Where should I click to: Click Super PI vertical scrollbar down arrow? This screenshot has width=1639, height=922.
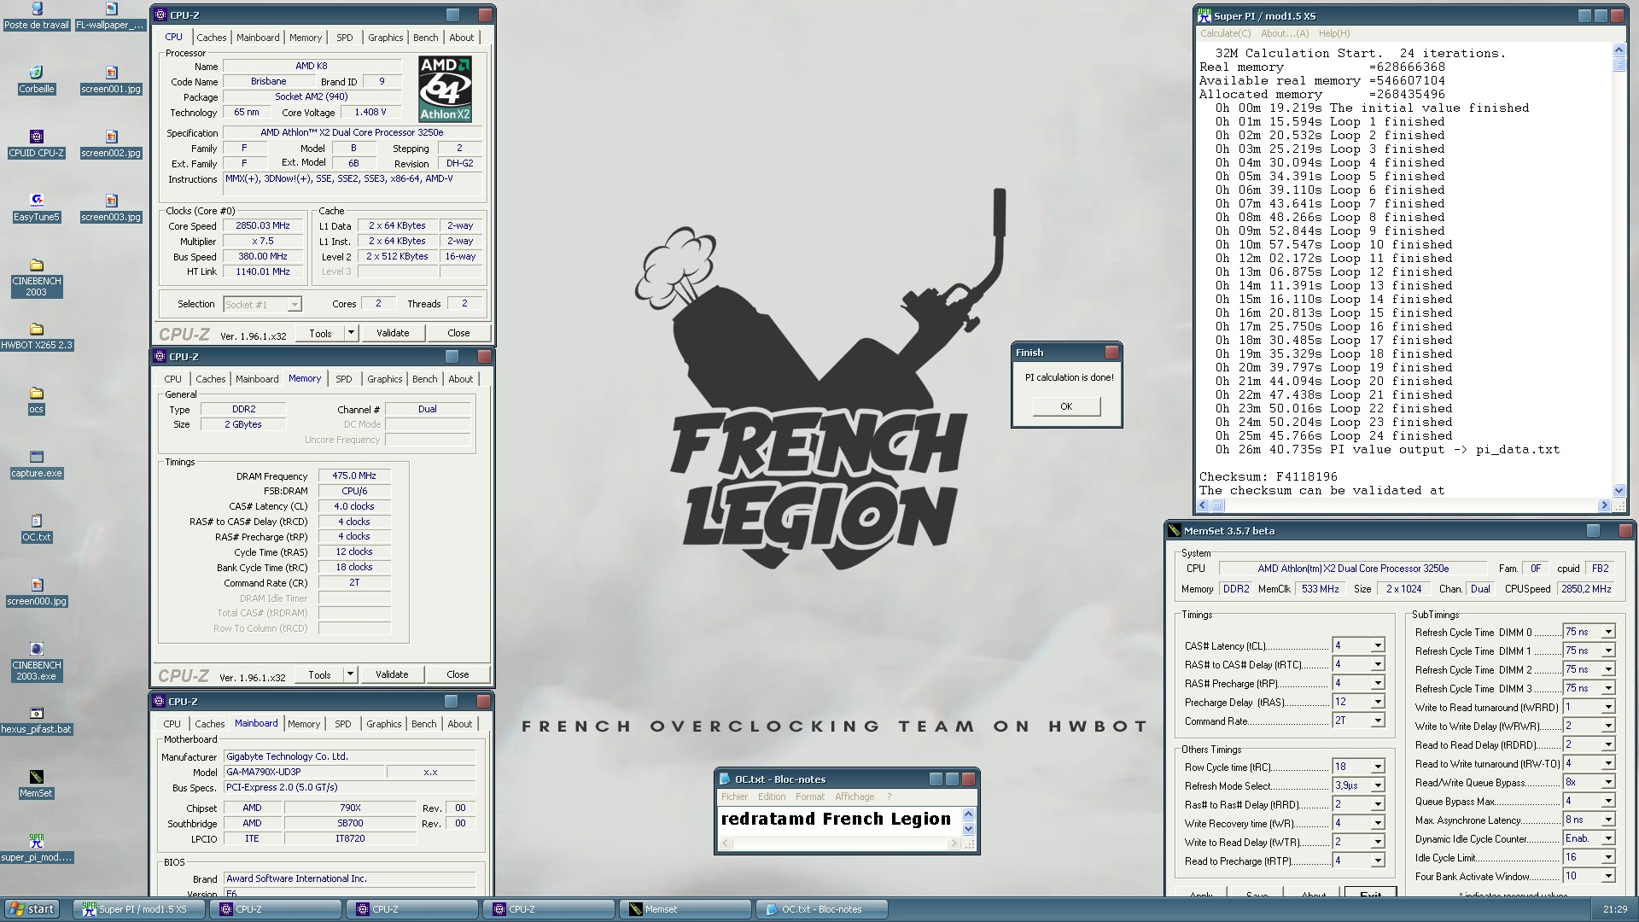tap(1619, 490)
